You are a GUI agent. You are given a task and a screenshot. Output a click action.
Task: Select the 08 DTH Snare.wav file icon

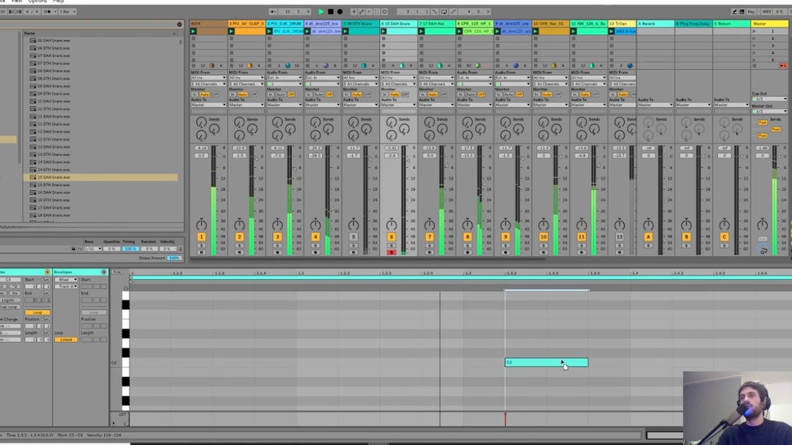(x=33, y=78)
